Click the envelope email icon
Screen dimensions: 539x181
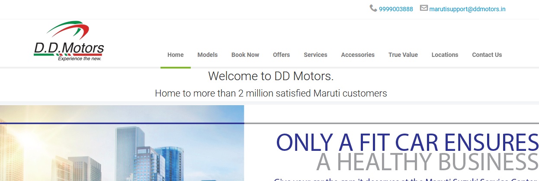(424, 8)
